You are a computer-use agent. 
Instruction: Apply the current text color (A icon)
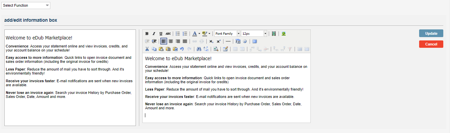pyautogui.click(x=195, y=33)
